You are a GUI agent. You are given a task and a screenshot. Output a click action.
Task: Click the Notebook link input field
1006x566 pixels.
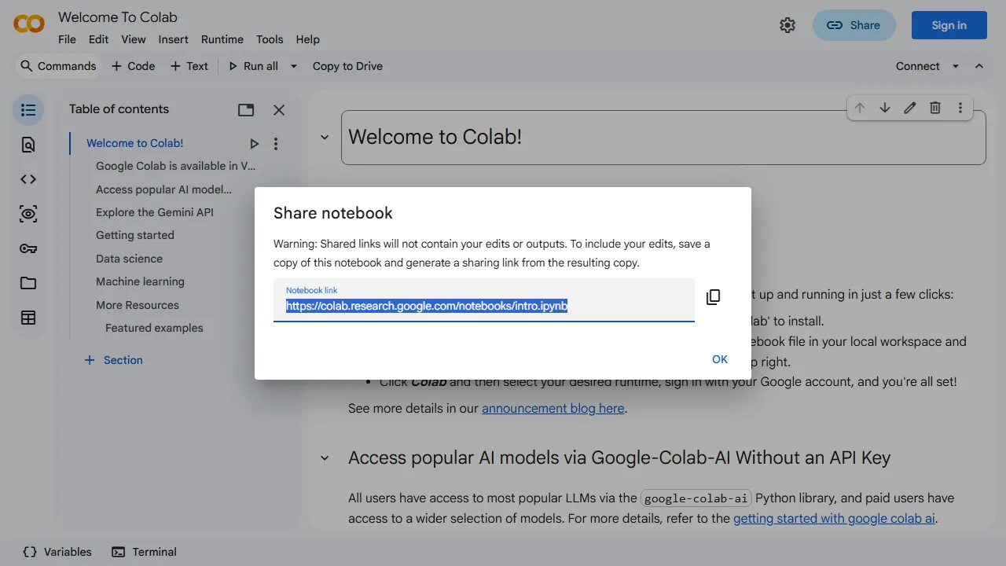483,300
